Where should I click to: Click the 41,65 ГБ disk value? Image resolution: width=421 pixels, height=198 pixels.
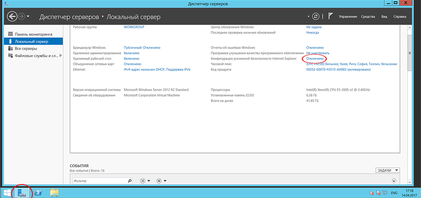[312, 101]
